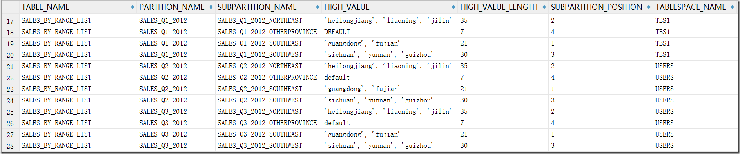This screenshot has height=154, width=740.
Task: Select row number 28
Action: click(10, 146)
